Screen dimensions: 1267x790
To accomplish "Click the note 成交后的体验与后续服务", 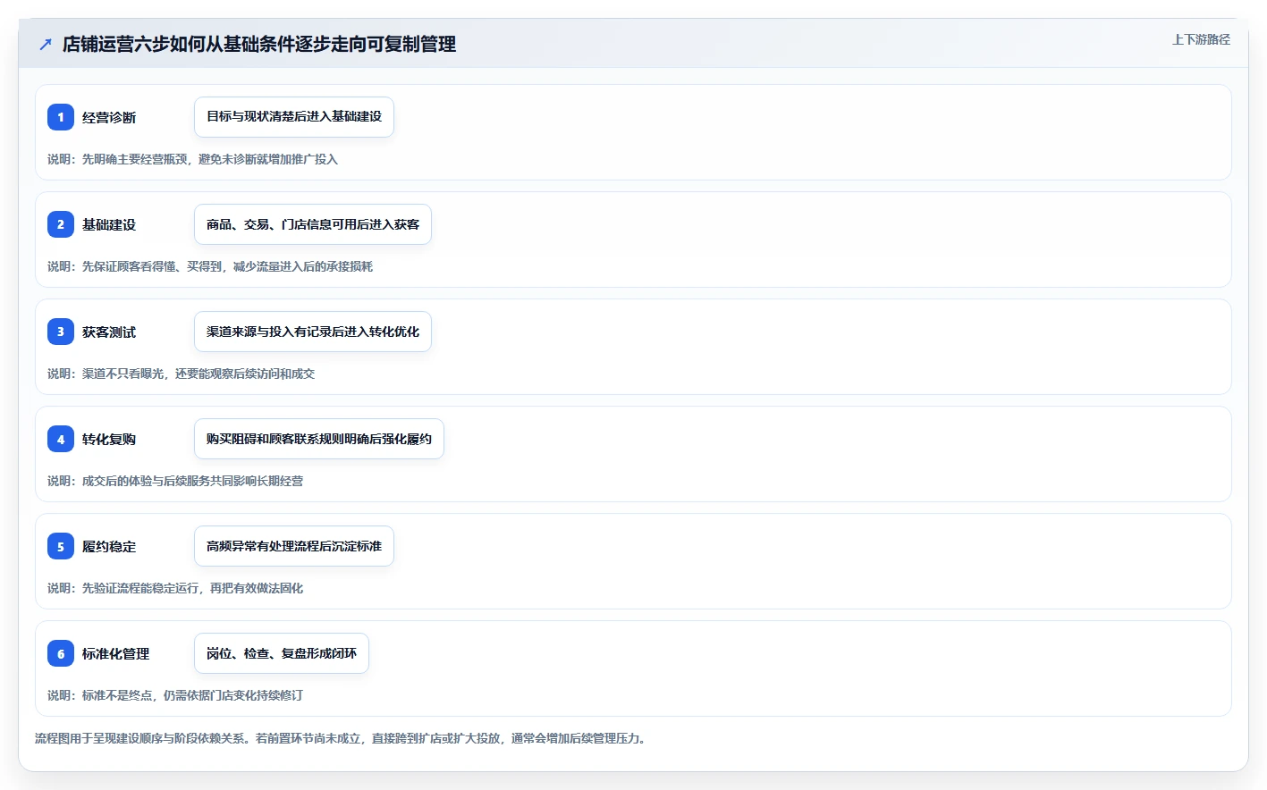I will 175,481.
